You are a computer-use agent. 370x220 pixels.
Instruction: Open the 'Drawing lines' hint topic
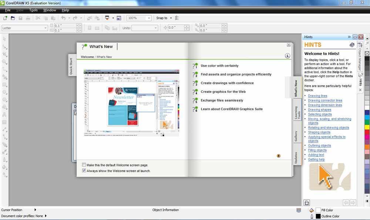[x=317, y=96]
